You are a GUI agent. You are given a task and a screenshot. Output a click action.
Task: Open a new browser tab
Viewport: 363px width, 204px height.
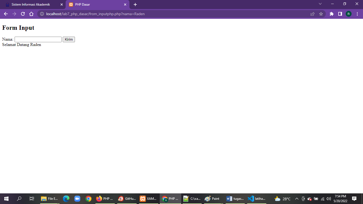click(x=136, y=5)
